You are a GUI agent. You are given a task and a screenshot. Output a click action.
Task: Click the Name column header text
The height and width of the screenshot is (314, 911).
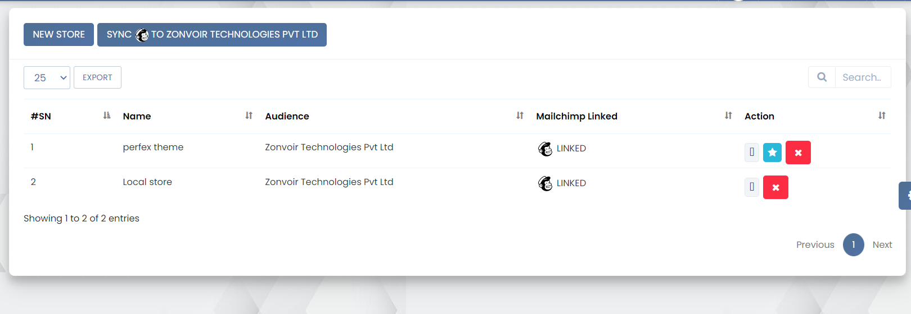click(x=137, y=116)
